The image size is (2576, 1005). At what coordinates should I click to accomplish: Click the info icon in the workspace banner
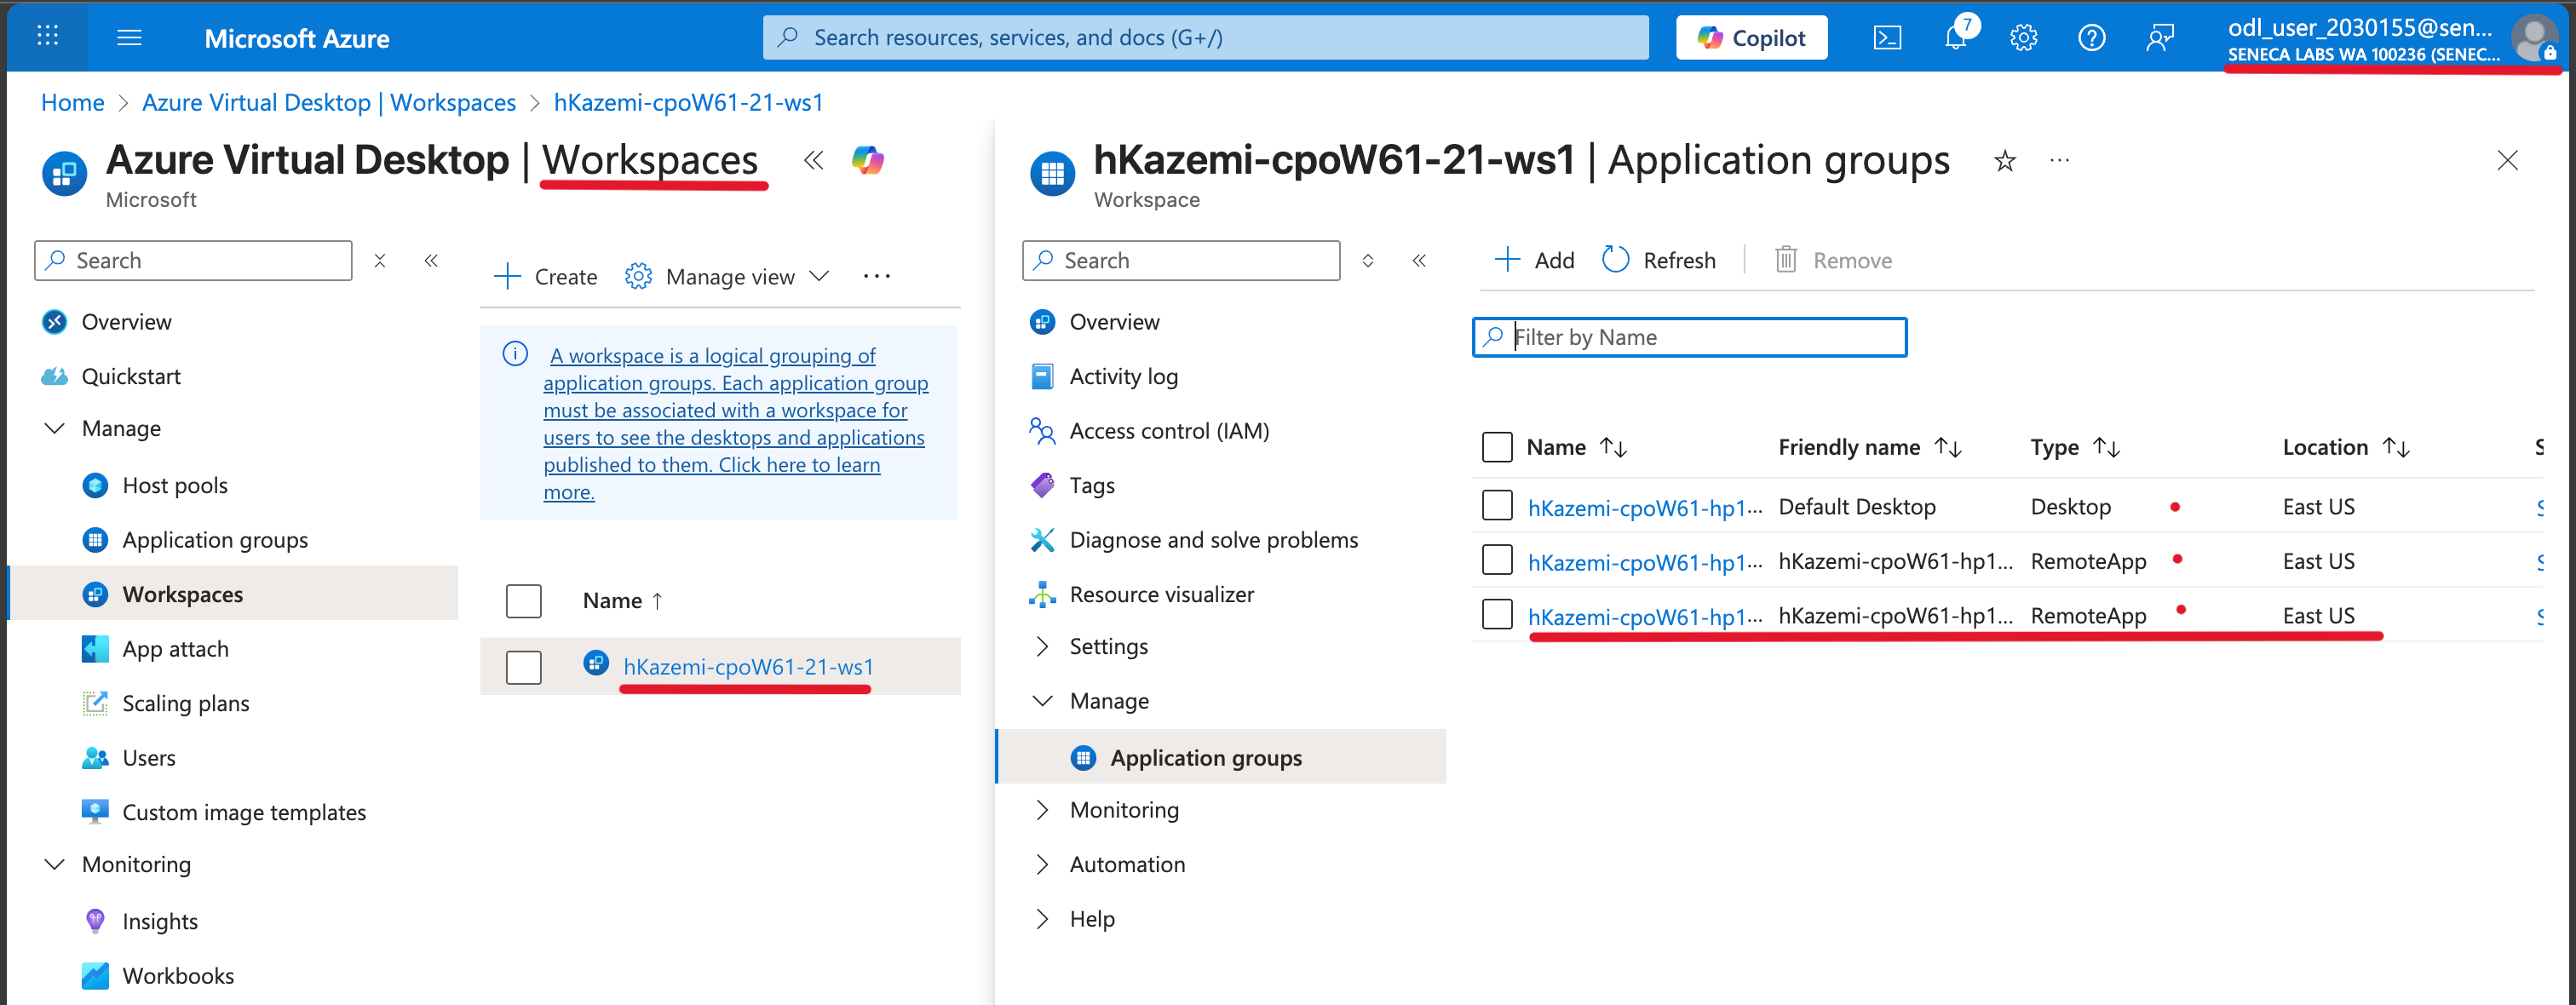[x=515, y=354]
